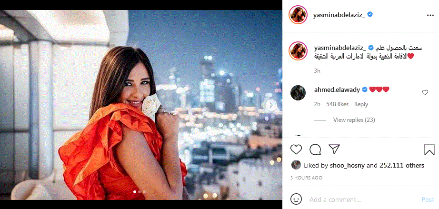Open yasminabdelaziz_ profile picture in header
Image resolution: width=439 pixels, height=209 pixels.
tap(298, 15)
